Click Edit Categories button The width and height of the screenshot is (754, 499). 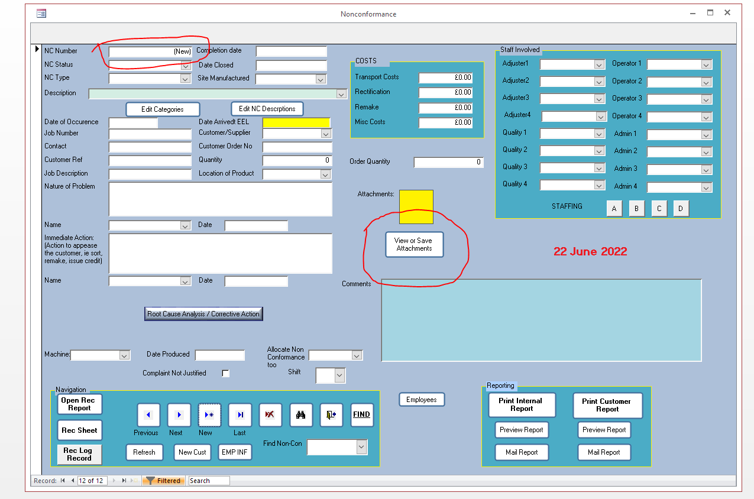[x=163, y=109]
